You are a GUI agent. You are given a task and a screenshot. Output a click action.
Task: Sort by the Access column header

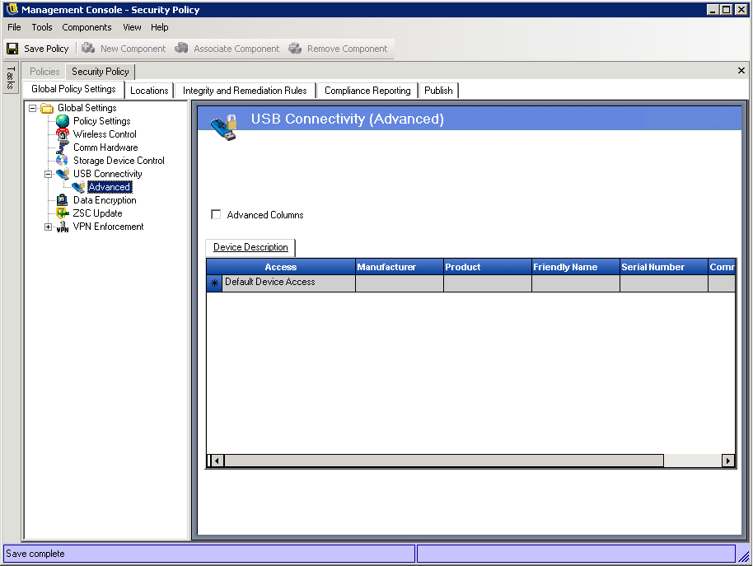point(281,267)
